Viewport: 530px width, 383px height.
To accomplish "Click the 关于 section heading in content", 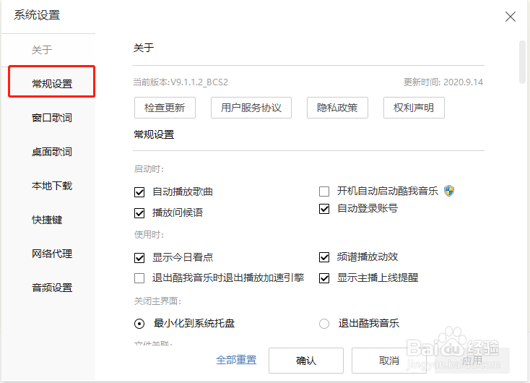I will (144, 48).
